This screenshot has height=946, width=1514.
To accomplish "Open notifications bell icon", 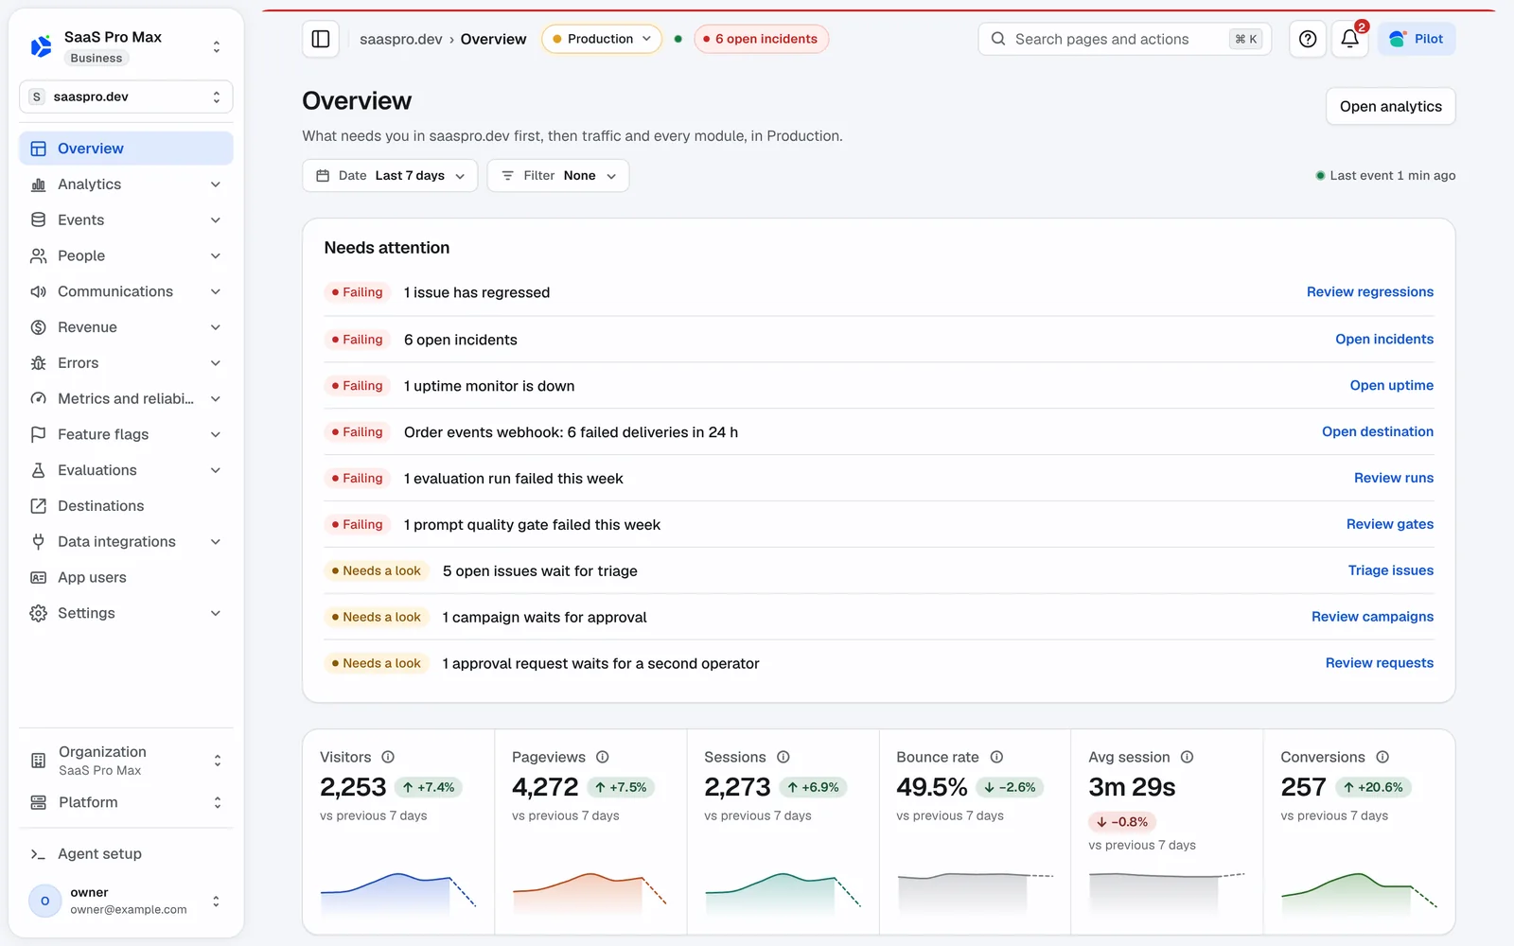I will click(1350, 39).
